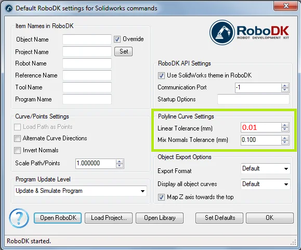Click the Communication Port value field

point(258,88)
